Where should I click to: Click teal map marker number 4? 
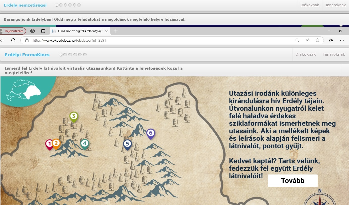point(85,143)
